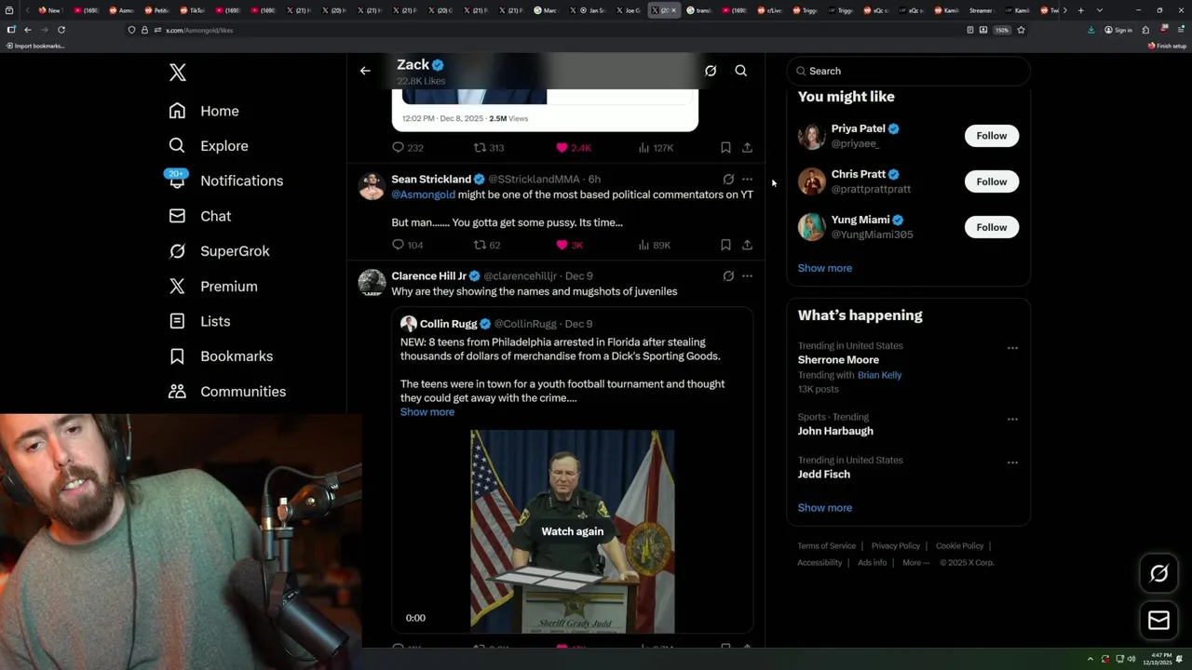Open the Jedd Fisch trending topic
1192x670 pixels.
click(x=824, y=475)
